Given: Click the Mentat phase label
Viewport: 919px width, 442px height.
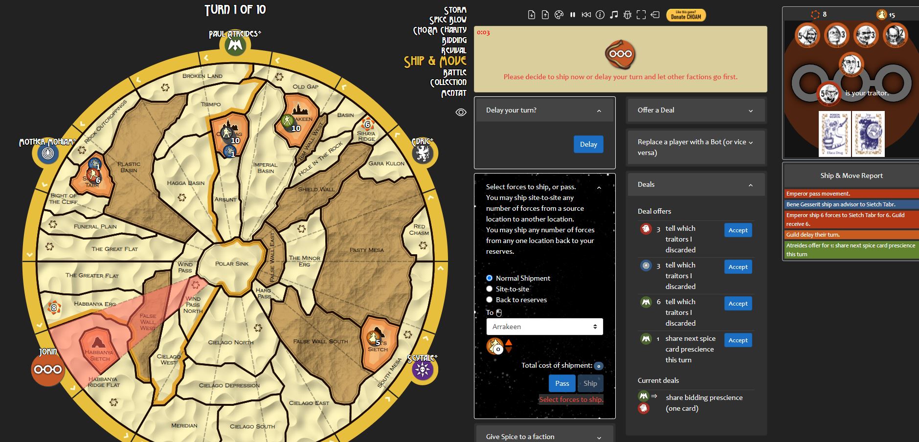Looking at the screenshot, I should pyautogui.click(x=454, y=93).
